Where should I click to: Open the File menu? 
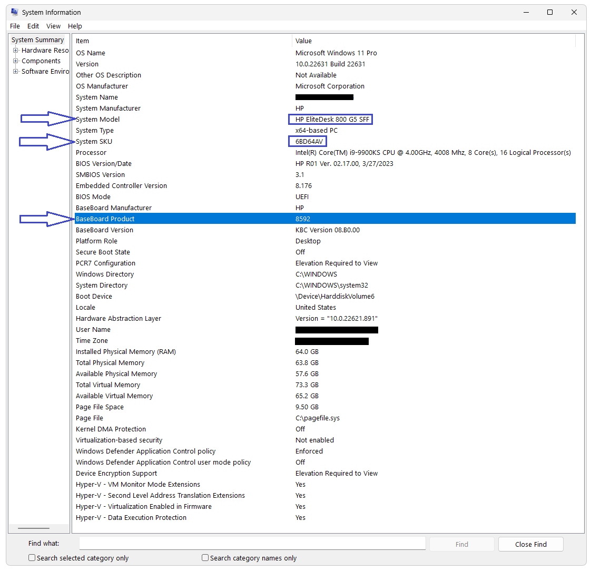pyautogui.click(x=14, y=26)
